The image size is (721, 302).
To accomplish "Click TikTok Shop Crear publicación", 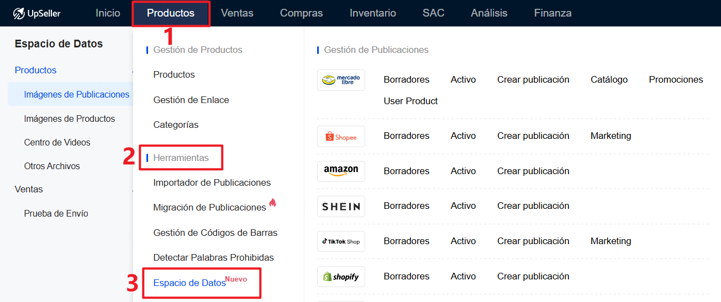I will click(x=533, y=241).
